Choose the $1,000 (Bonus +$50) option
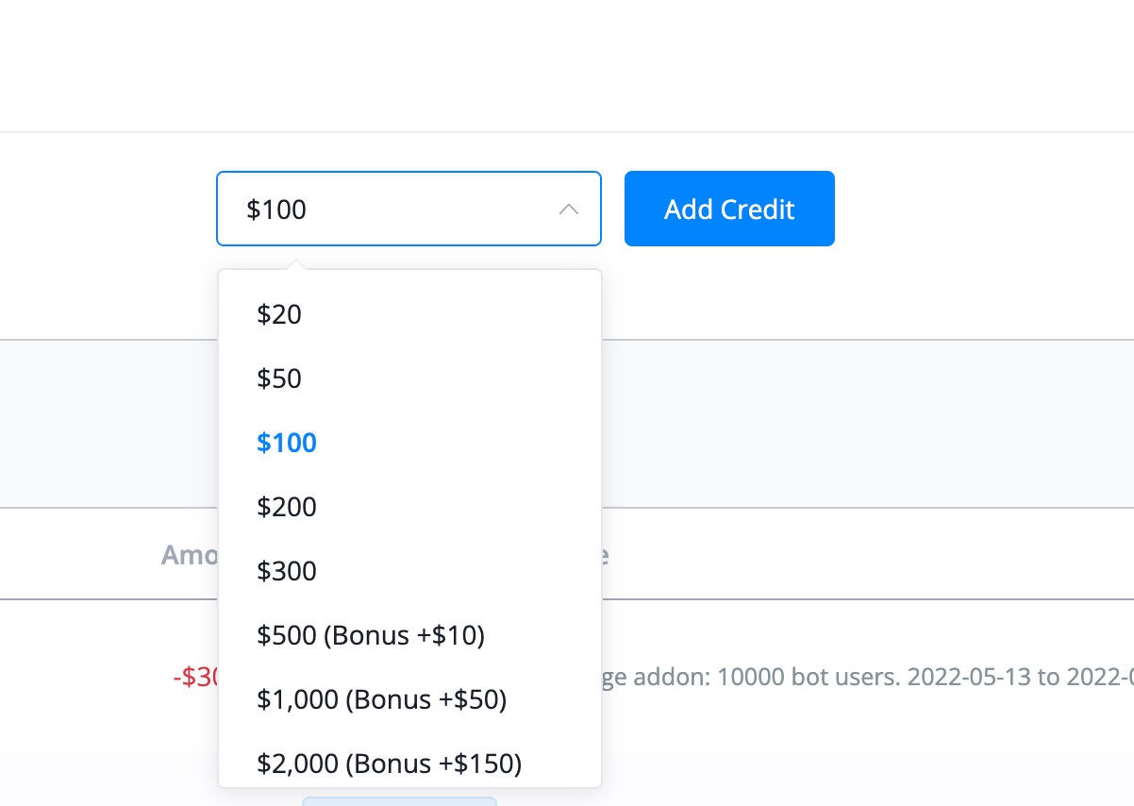Screen dimensions: 1134x806 click(409, 699)
